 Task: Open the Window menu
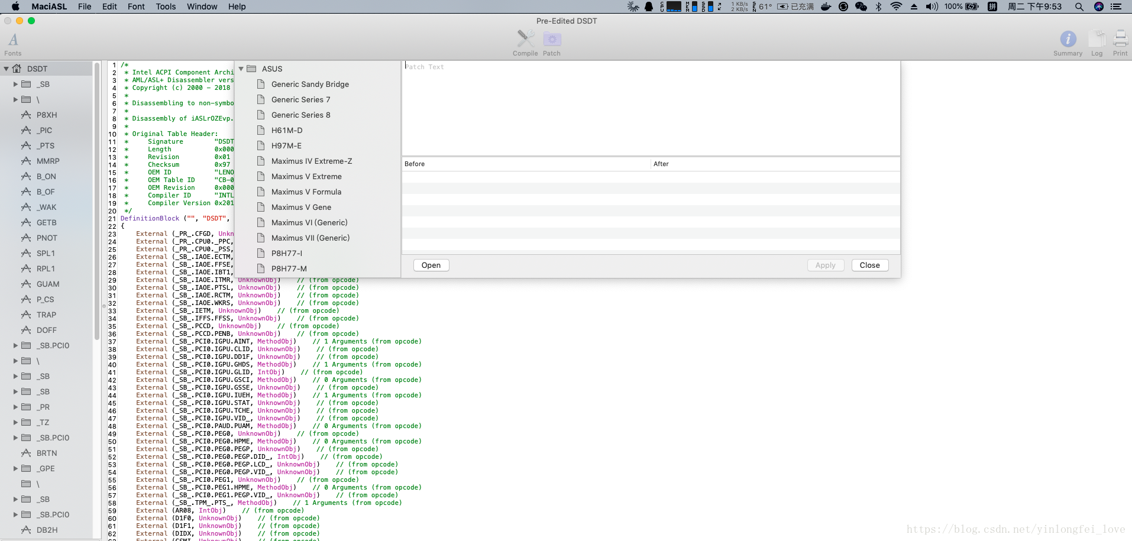pyautogui.click(x=202, y=7)
